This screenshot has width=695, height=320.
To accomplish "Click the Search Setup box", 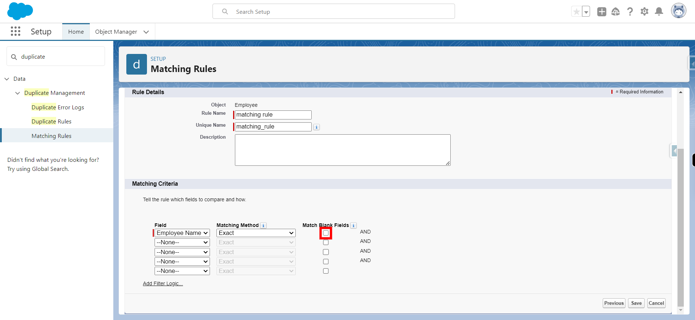I will (x=333, y=12).
